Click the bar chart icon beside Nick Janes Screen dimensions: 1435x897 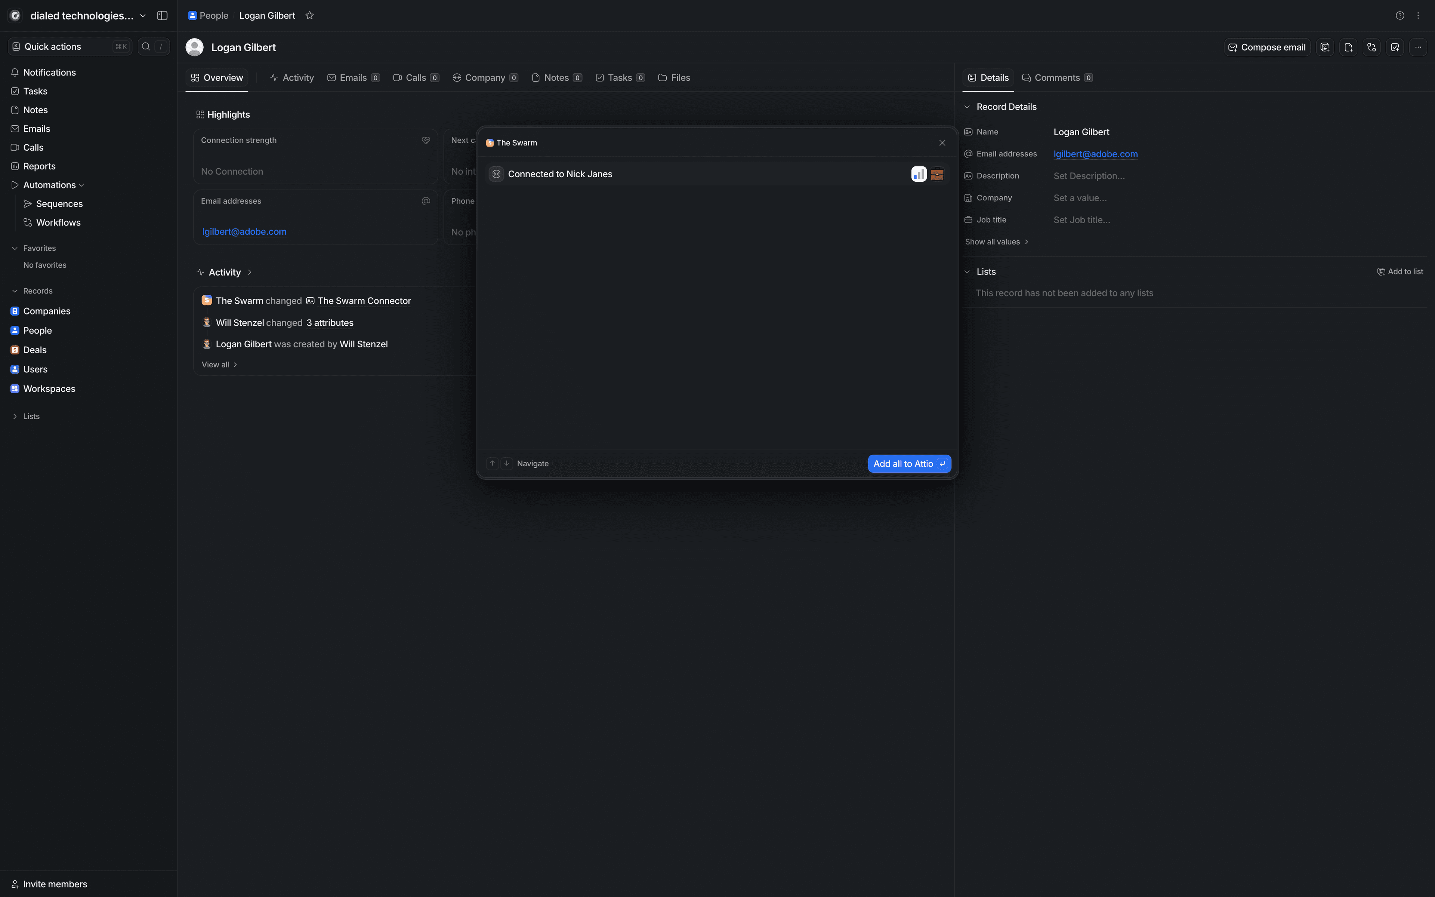[x=919, y=174]
